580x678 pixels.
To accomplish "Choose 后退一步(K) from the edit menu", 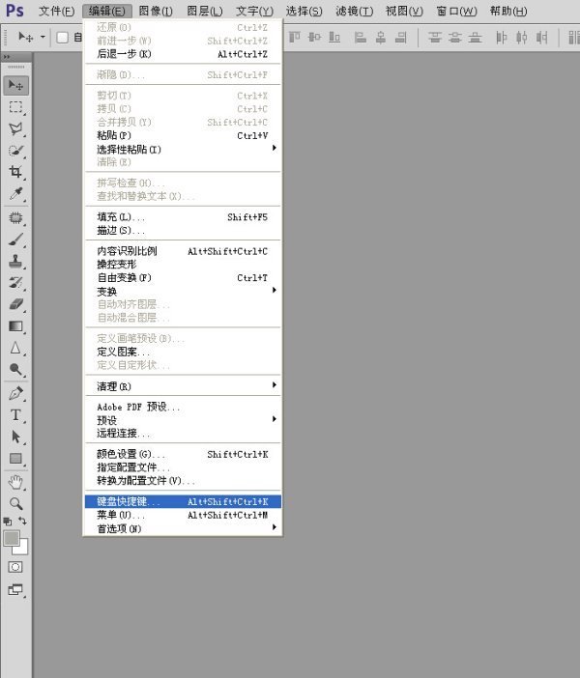I will tap(183, 54).
